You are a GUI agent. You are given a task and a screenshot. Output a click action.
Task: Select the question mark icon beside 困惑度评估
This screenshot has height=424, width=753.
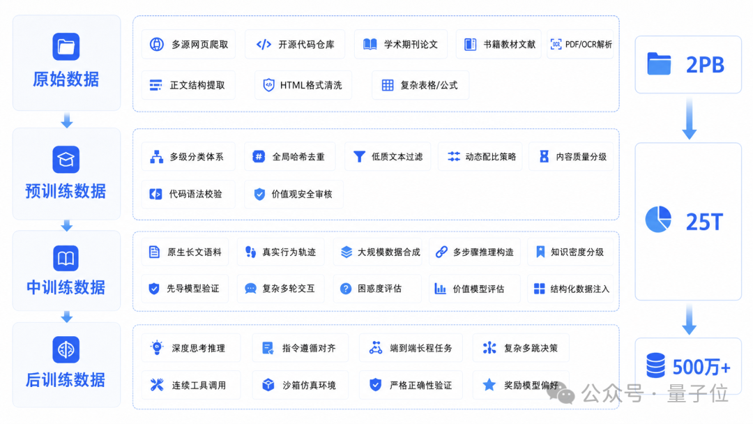click(x=346, y=289)
